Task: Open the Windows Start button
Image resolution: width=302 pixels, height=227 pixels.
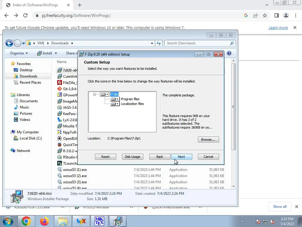Action: pyautogui.click(x=8, y=221)
